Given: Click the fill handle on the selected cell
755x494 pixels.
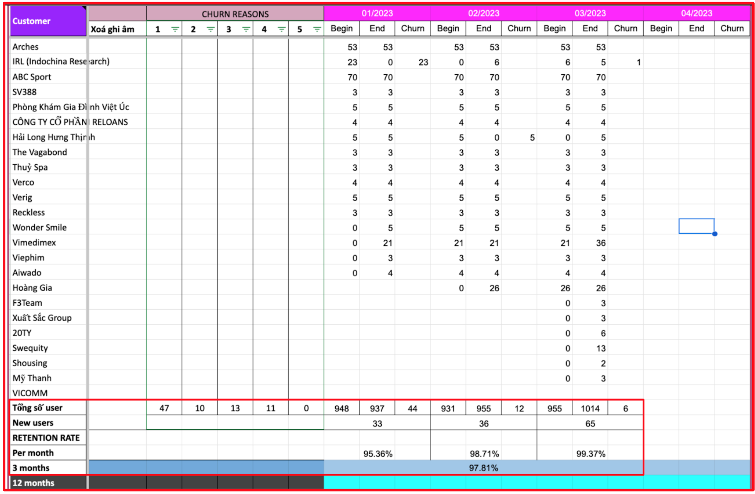Looking at the screenshot, I should click(x=714, y=234).
